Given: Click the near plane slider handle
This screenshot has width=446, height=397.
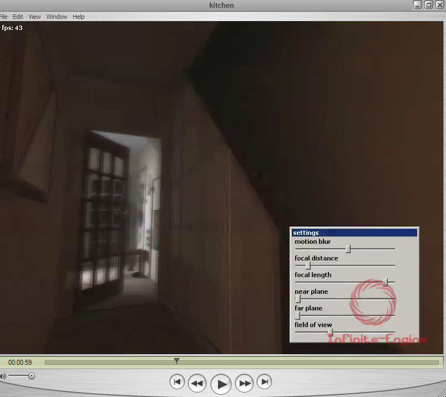Looking at the screenshot, I should pyautogui.click(x=297, y=299).
